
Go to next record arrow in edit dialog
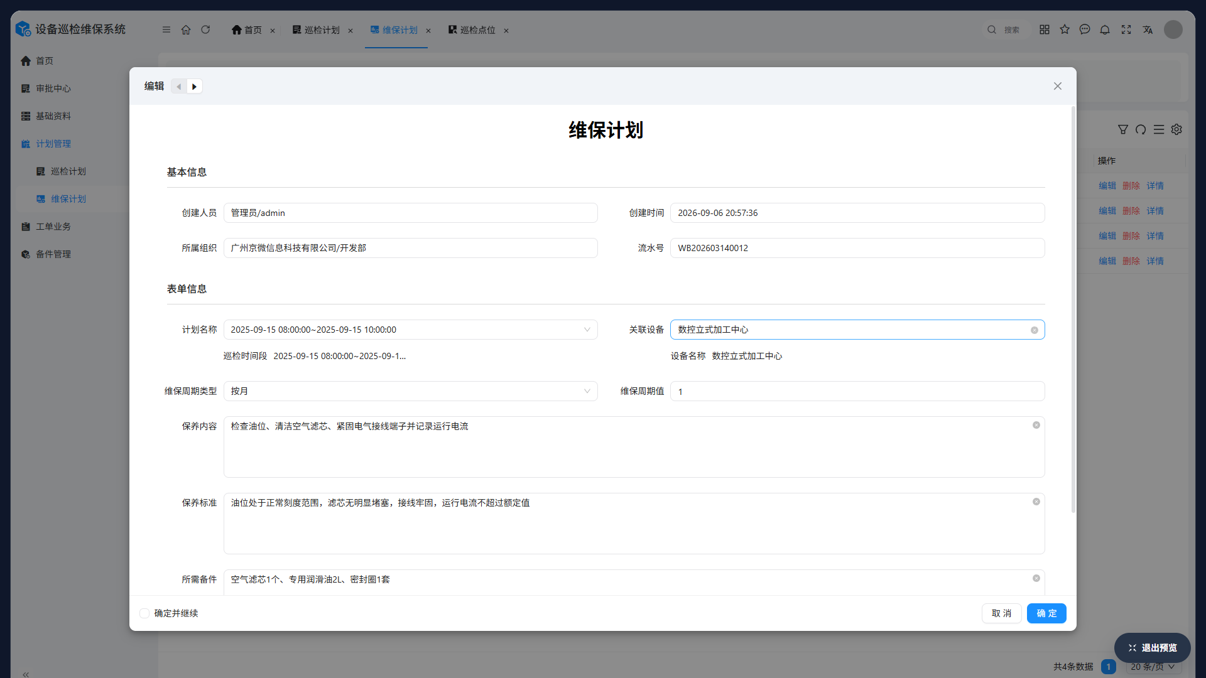click(x=195, y=87)
